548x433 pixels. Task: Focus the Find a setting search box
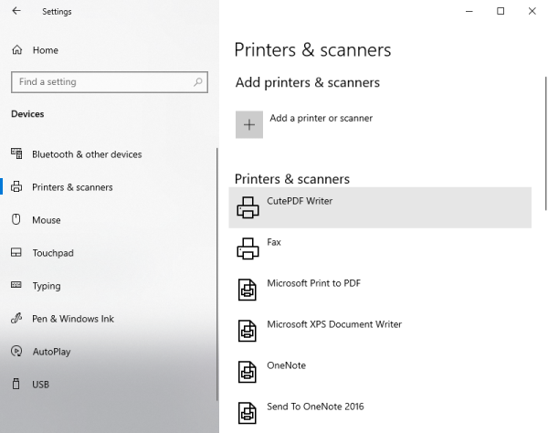(100, 82)
